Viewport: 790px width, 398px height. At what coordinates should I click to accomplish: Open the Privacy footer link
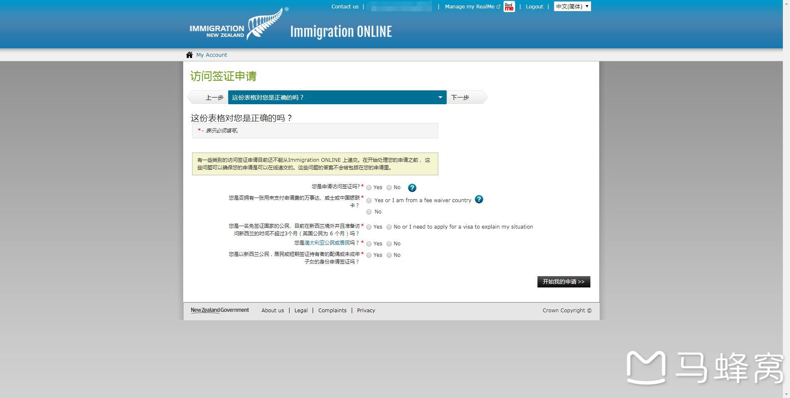[x=366, y=311]
